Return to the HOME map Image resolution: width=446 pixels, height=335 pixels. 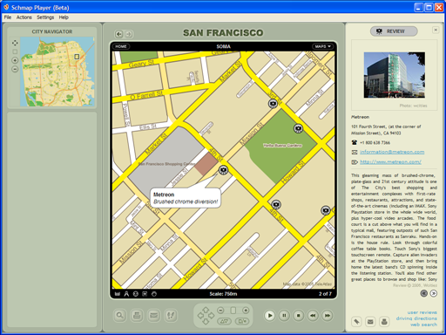(x=121, y=46)
